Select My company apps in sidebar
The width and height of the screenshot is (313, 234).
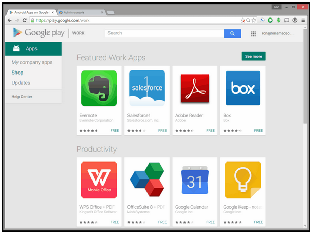tap(32, 62)
